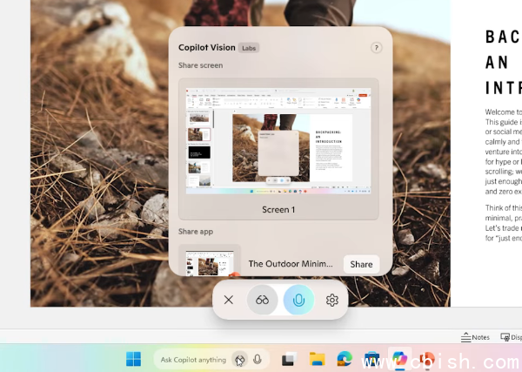Type in Ask Copilot anything box

[193, 359]
